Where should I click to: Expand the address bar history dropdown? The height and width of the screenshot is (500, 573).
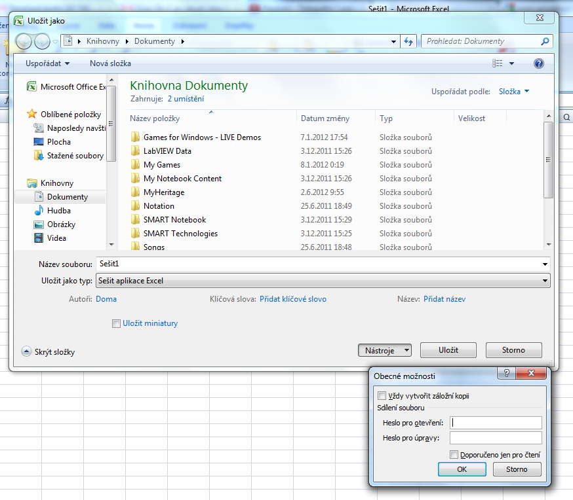393,42
